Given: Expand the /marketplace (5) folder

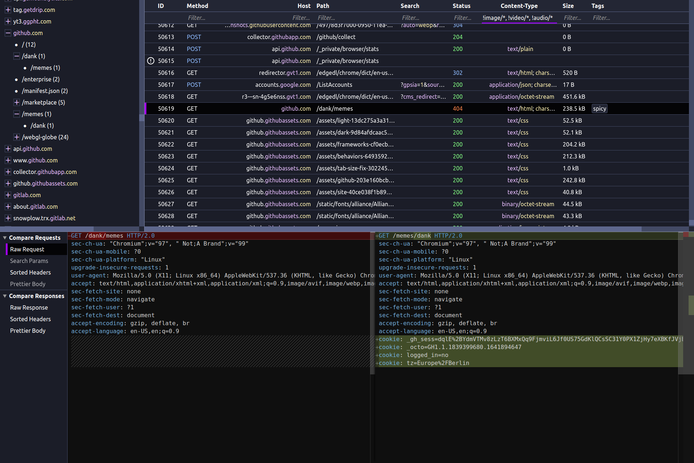Looking at the screenshot, I should coord(16,102).
